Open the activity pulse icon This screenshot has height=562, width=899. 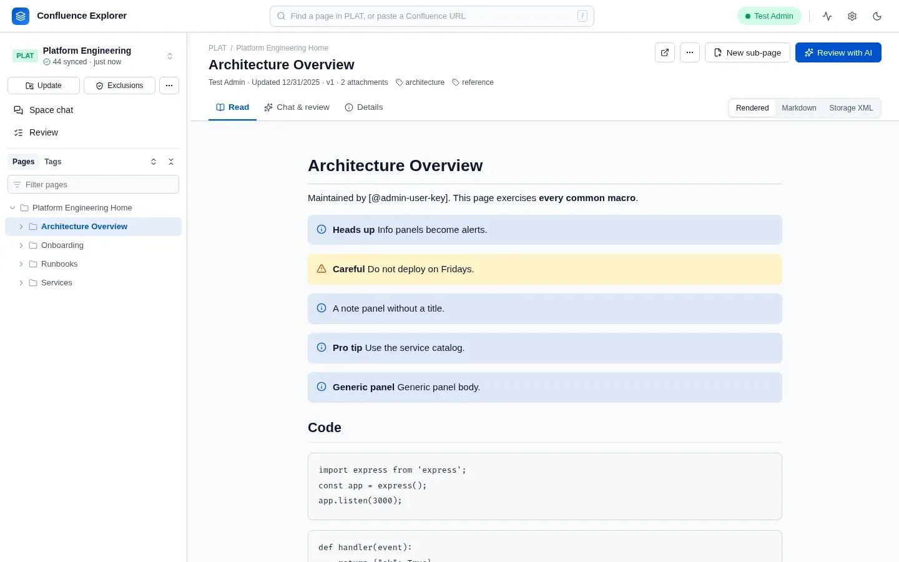(x=827, y=16)
